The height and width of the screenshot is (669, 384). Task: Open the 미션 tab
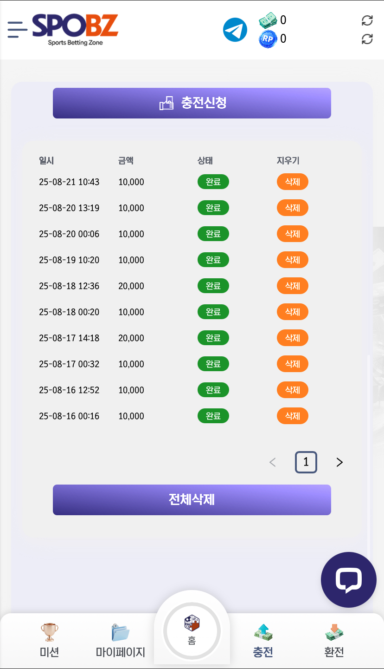(49, 641)
